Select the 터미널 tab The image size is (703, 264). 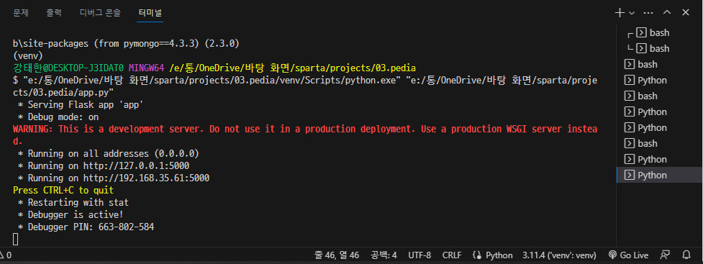[x=150, y=13]
